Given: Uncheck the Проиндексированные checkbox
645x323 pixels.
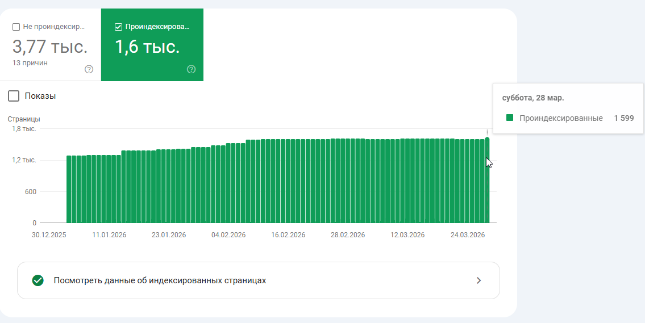Looking at the screenshot, I should point(118,27).
